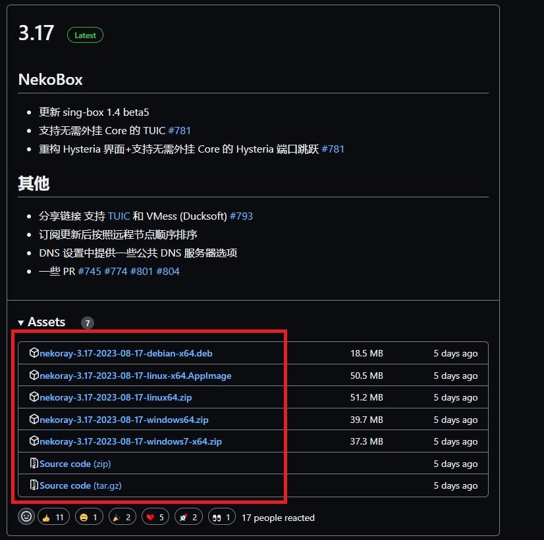Click the Latest release badge

(85, 36)
